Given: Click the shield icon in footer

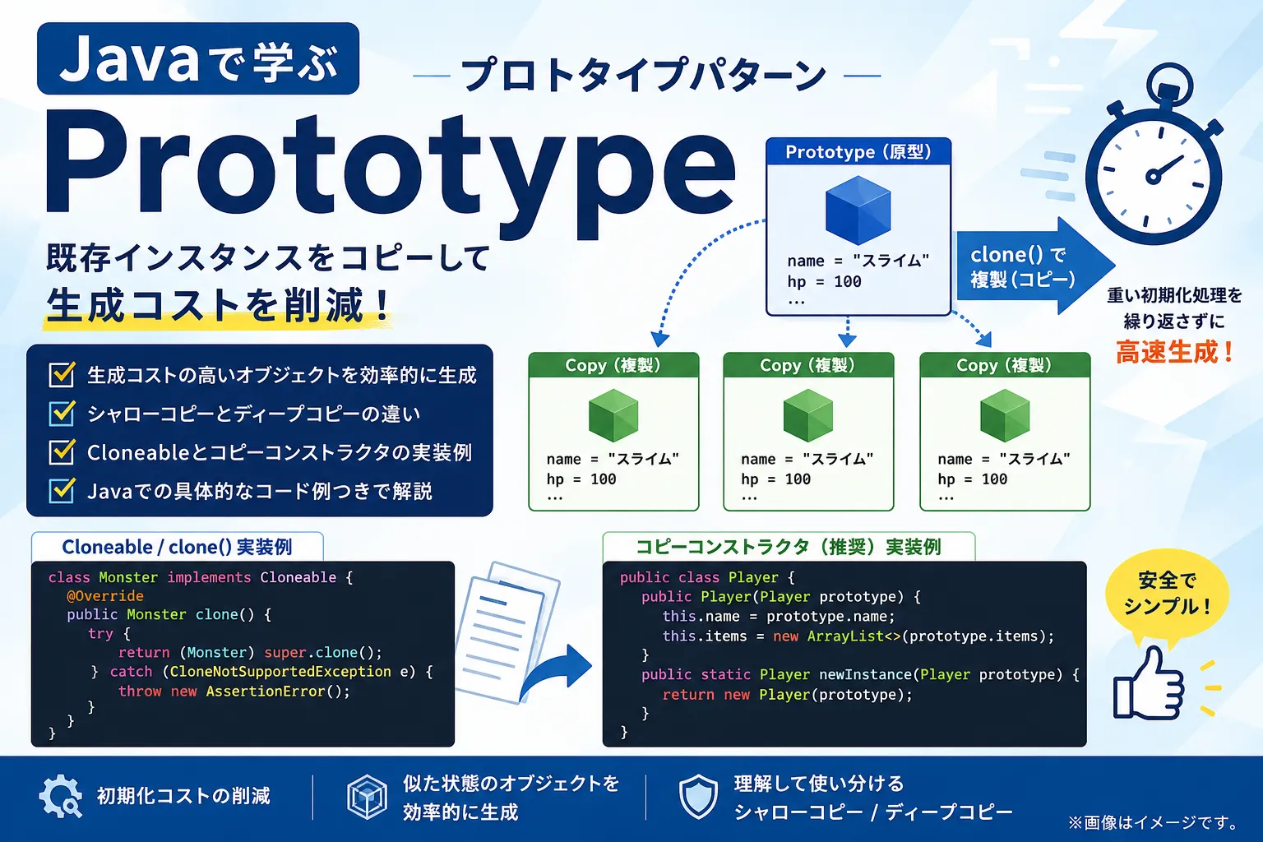Looking at the screenshot, I should coord(699,797).
